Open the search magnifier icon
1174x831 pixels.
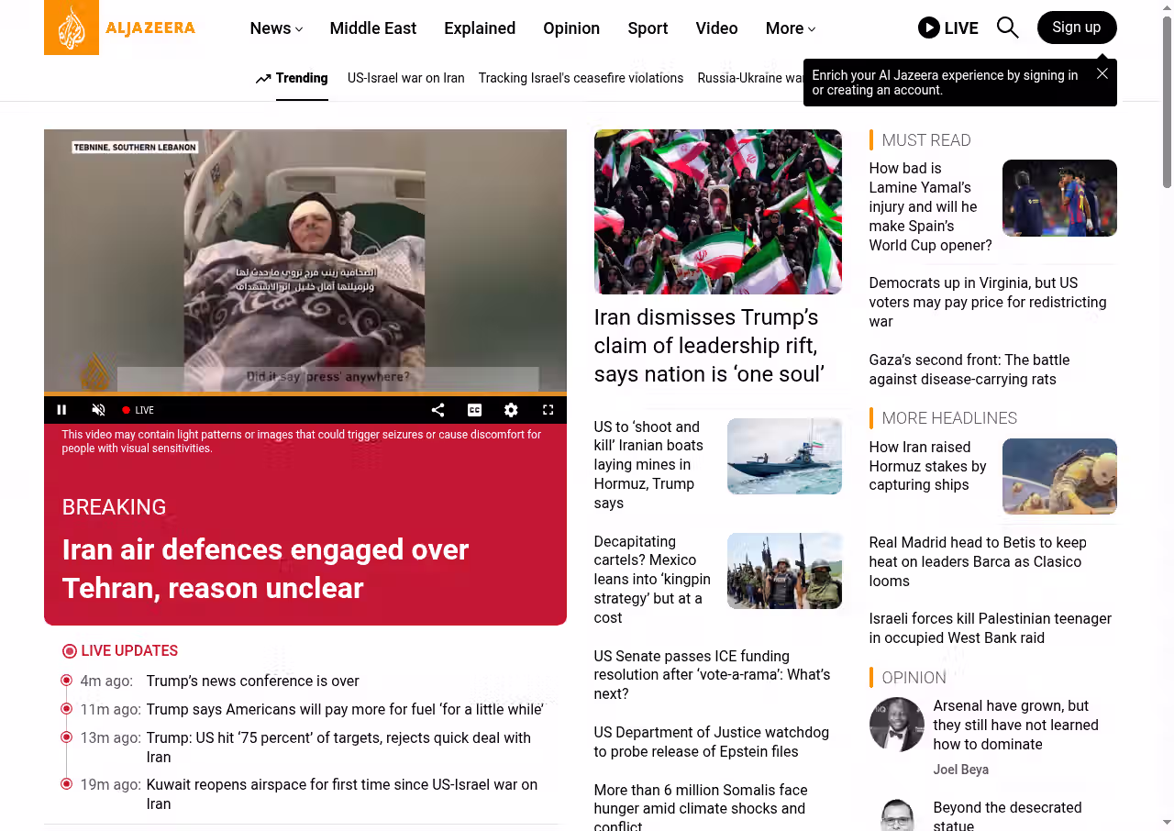click(1007, 28)
